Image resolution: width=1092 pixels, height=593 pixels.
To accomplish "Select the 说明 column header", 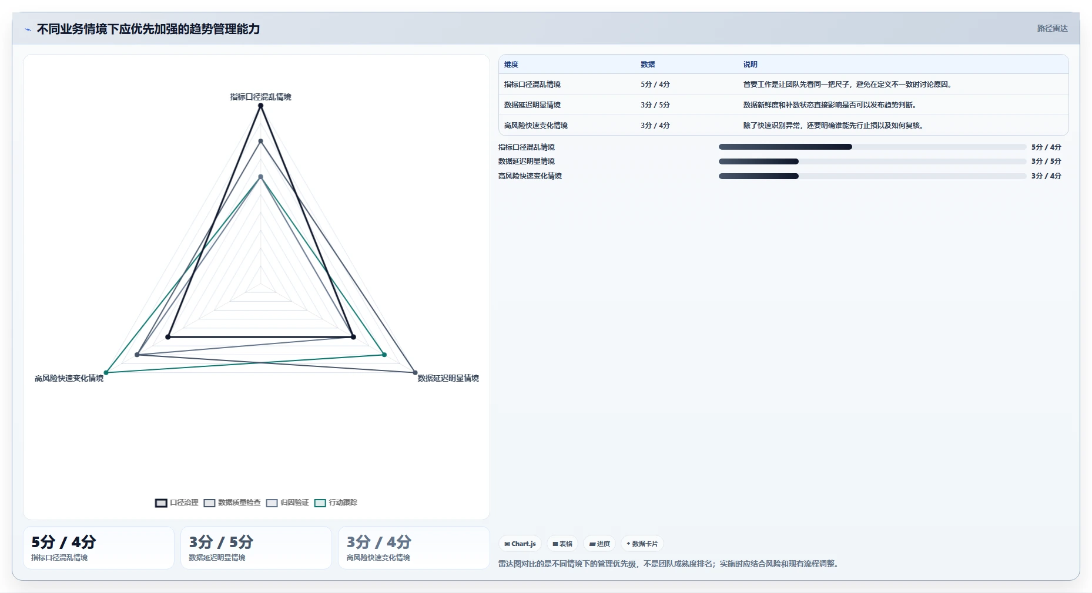I will 750,65.
